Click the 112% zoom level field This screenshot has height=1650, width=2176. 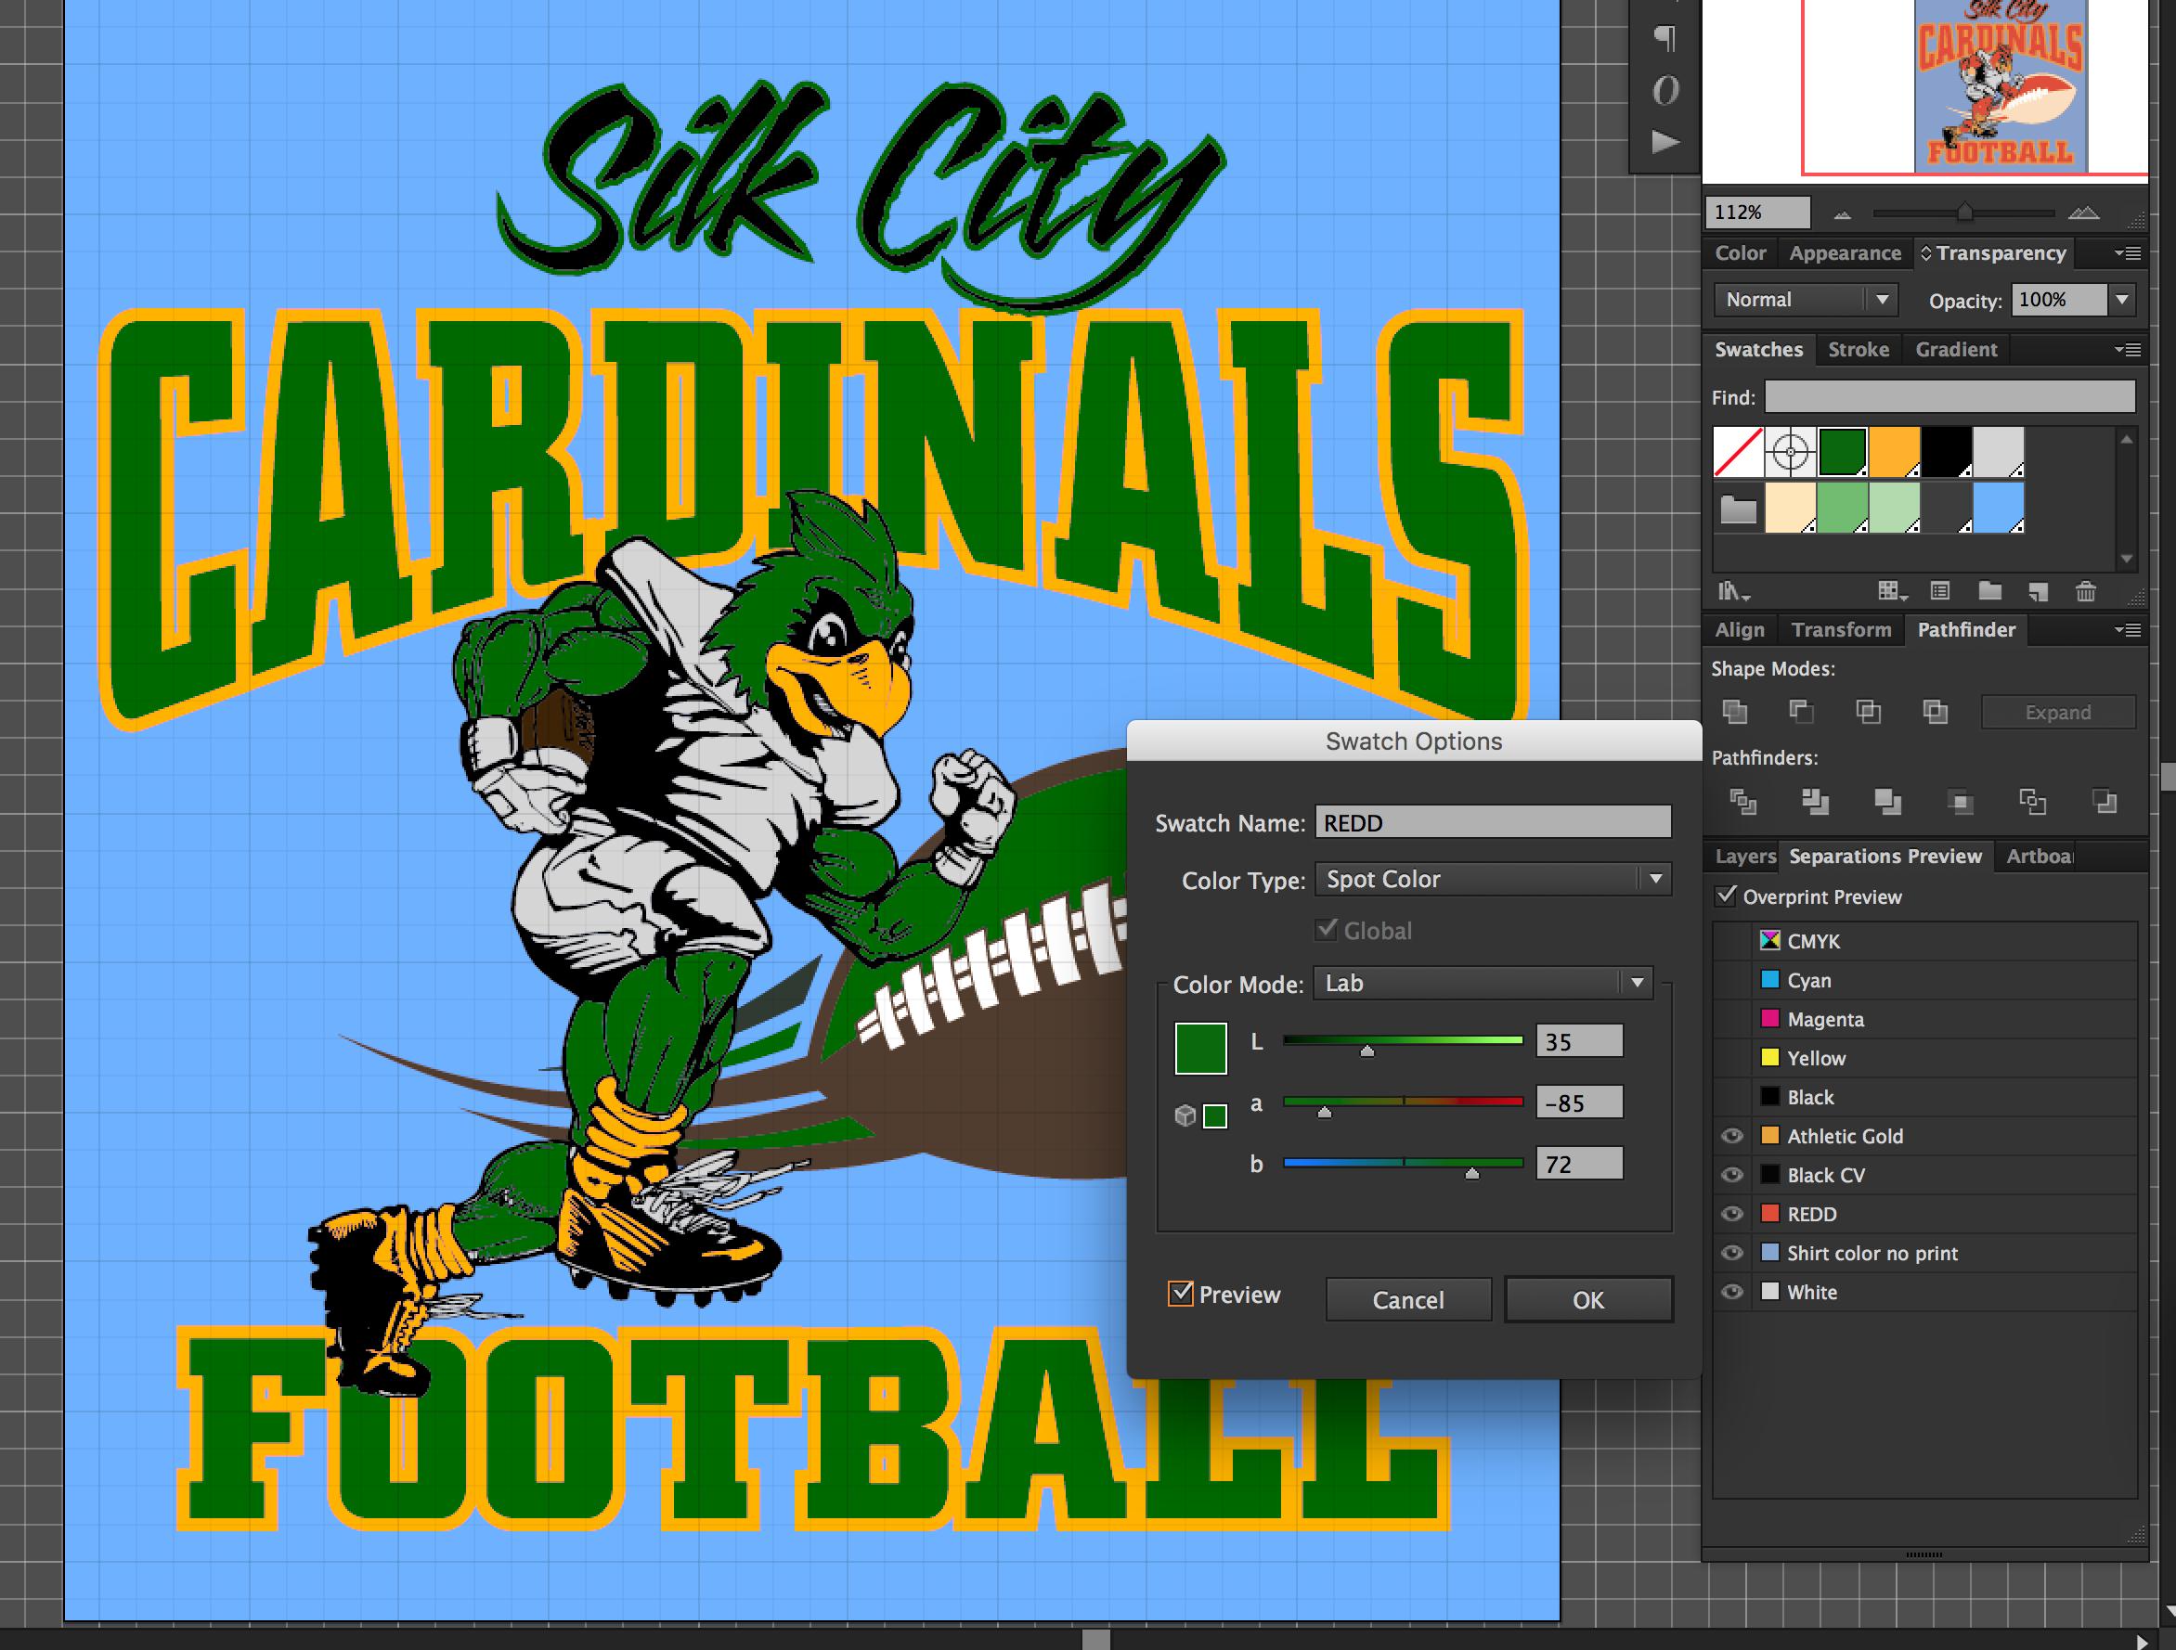coord(1757,212)
